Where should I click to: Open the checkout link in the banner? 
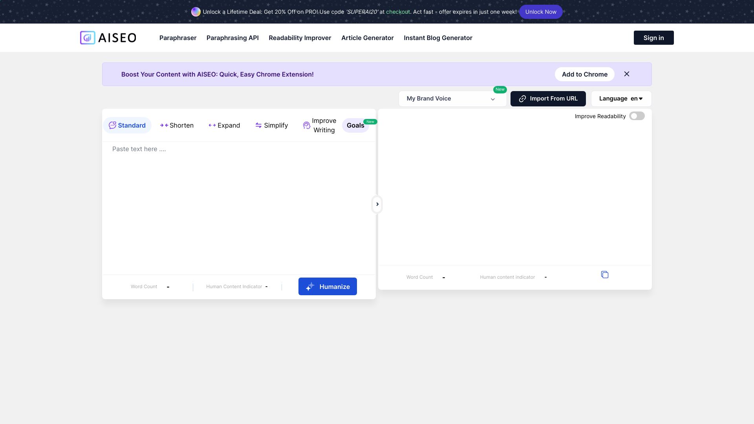coord(398,12)
